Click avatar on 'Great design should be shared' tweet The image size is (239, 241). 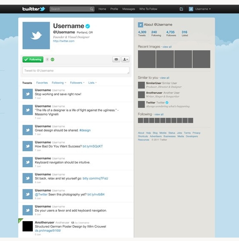[x=28, y=130]
